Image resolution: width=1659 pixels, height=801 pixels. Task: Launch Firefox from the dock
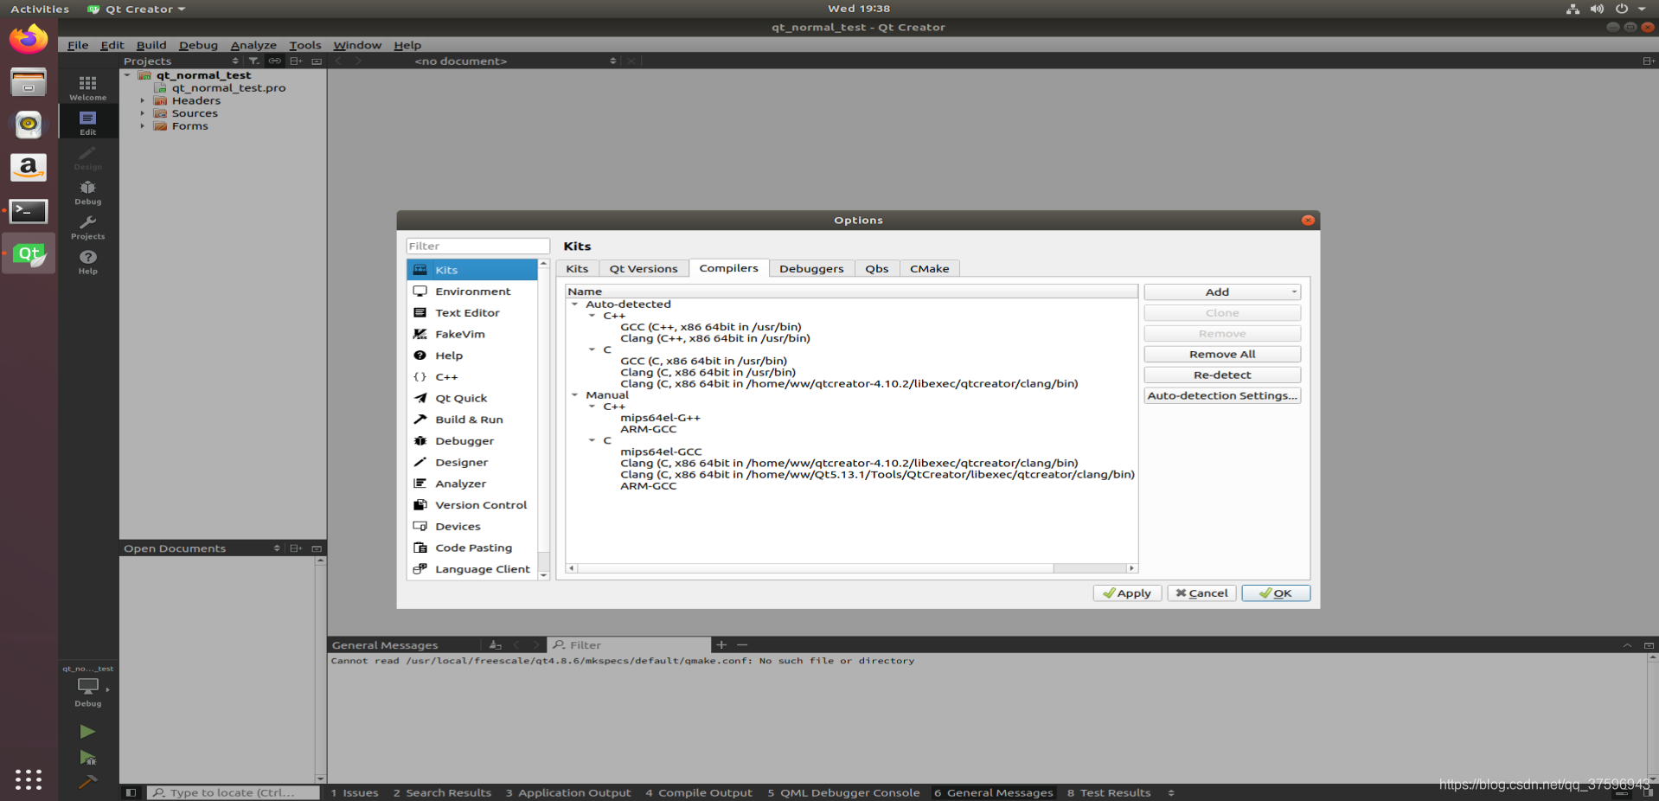[29, 40]
